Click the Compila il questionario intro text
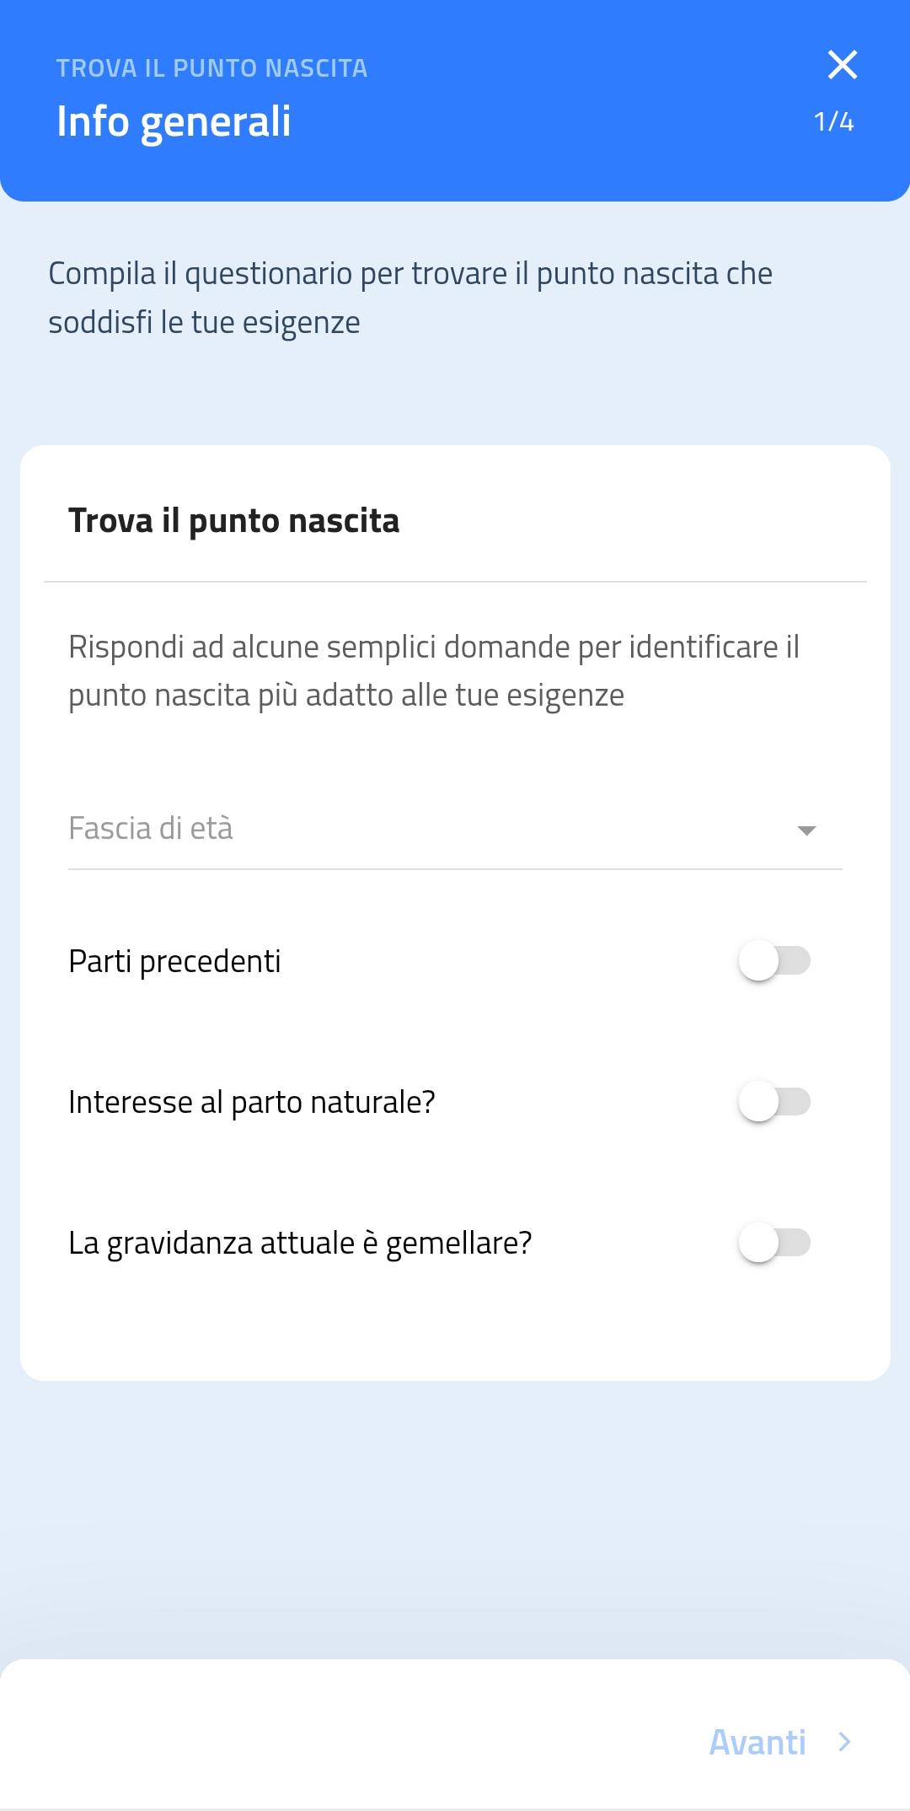Viewport: 910px width, 1811px height. (x=410, y=298)
